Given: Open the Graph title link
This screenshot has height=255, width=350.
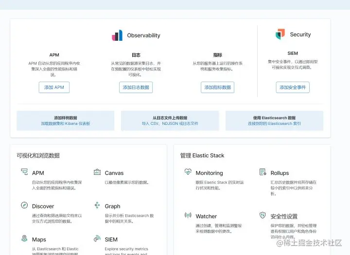Looking at the screenshot, I should click(x=112, y=206).
